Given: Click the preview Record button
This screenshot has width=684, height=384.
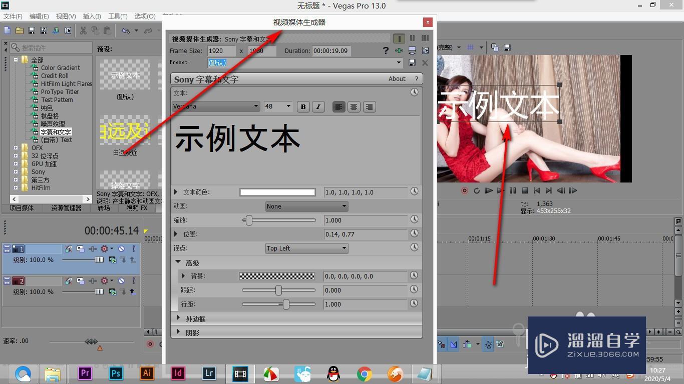Looking at the screenshot, I should [x=465, y=190].
